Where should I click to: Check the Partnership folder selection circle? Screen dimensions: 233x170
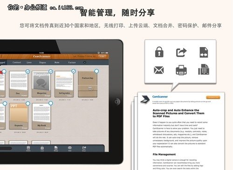tap(96, 71)
